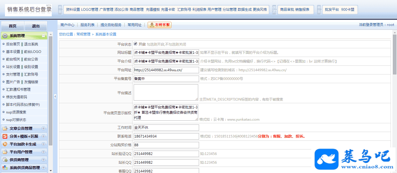The width and height of the screenshot is (397, 173).
Task: Click the 平台用户管理 folder icon
Action: [5, 152]
